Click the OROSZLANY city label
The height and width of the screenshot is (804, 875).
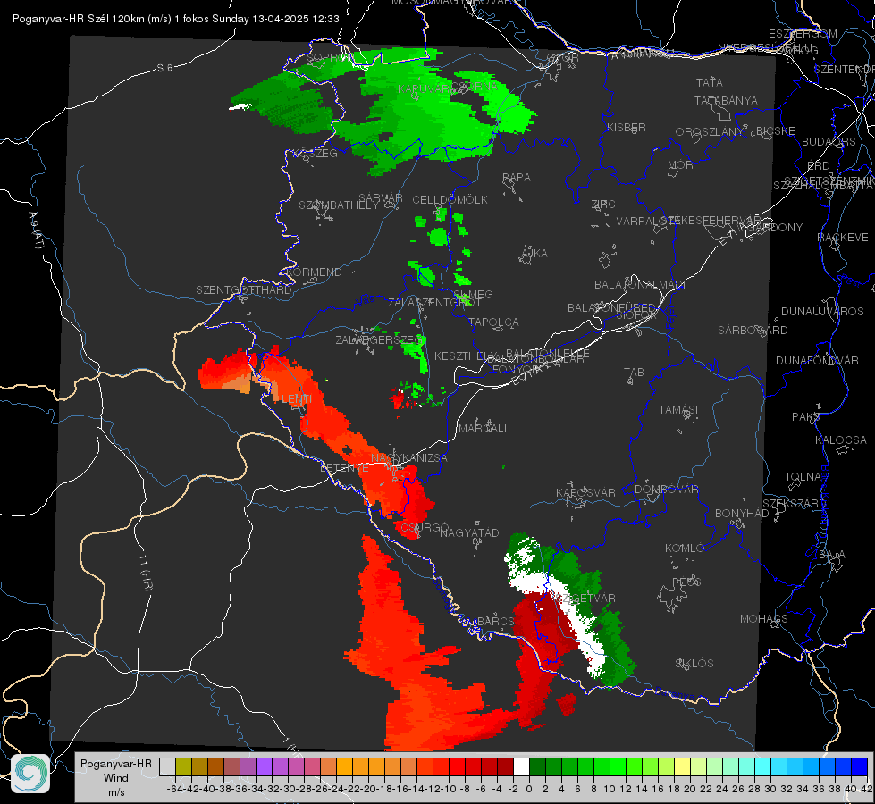point(710,131)
